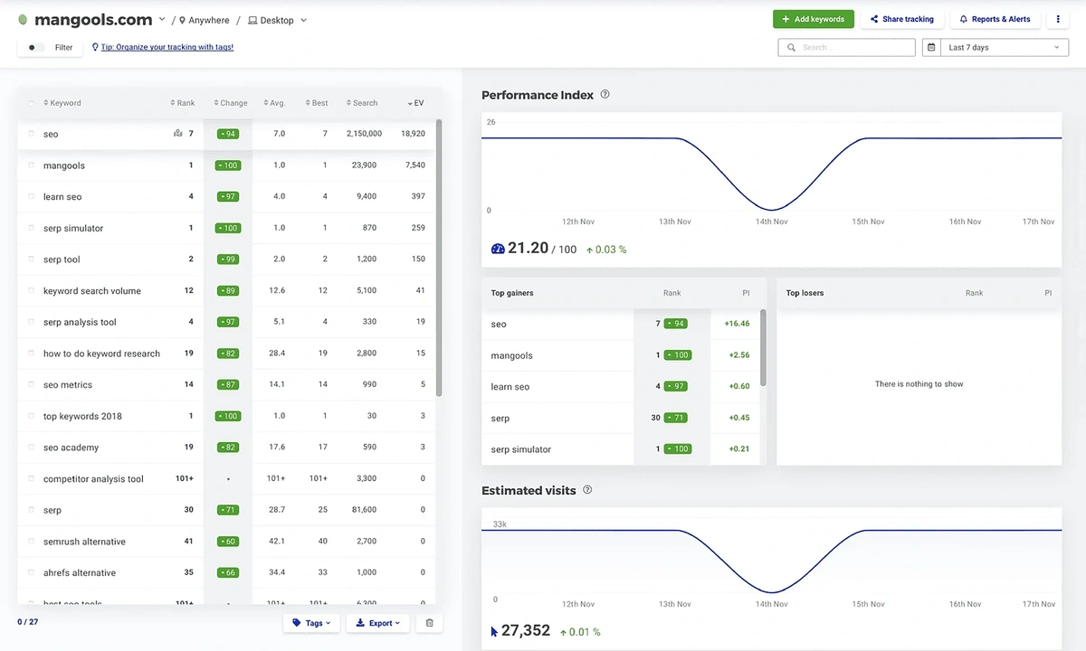Click the Anywhere location selector

coord(203,20)
